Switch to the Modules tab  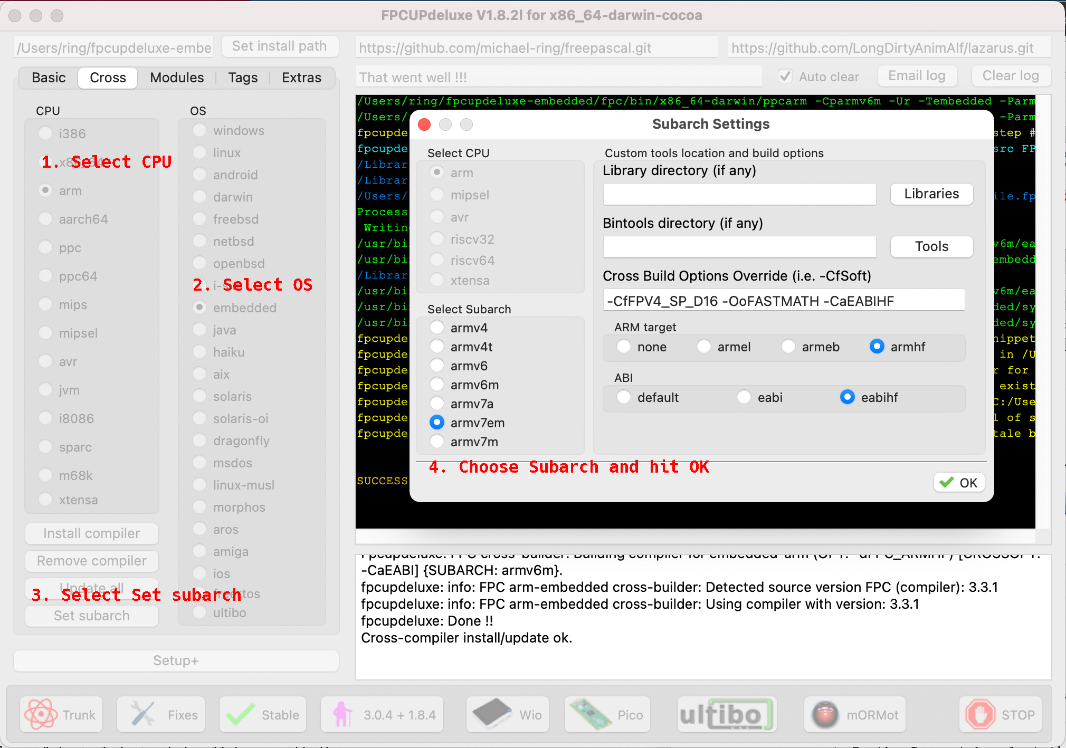[x=177, y=78]
